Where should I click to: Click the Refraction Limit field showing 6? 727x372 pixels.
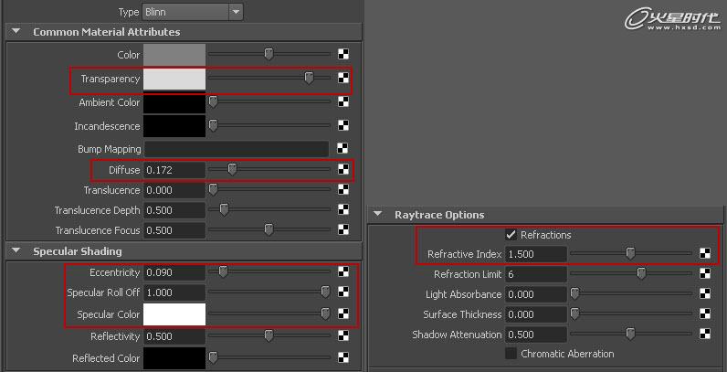click(x=536, y=274)
